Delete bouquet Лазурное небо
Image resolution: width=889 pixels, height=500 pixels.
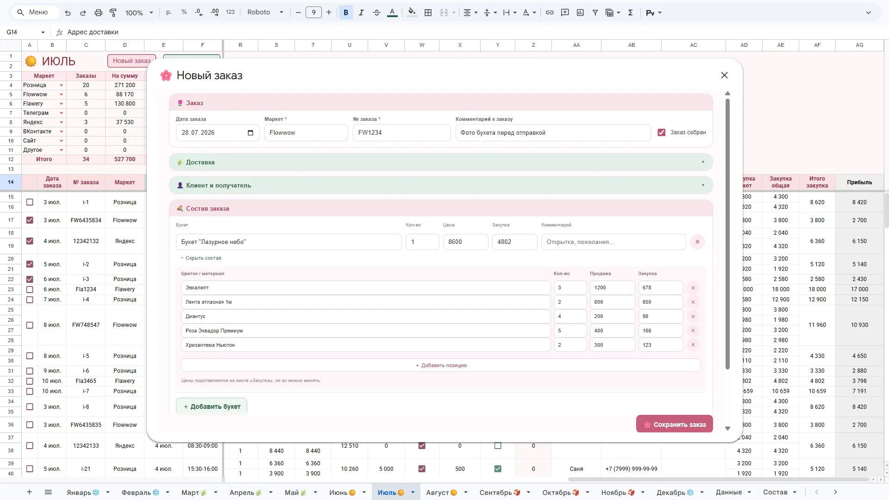click(x=697, y=242)
